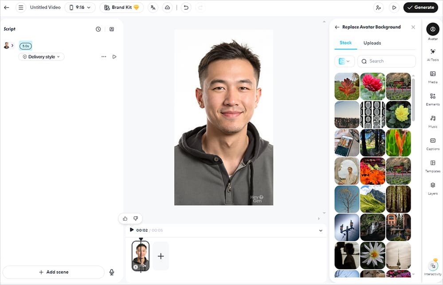
Task: Open the Interactivity panel
Action: coord(433,267)
